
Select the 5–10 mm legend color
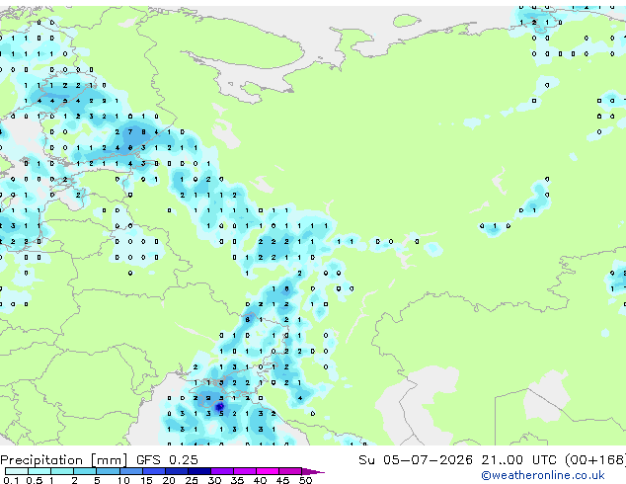click(108, 471)
